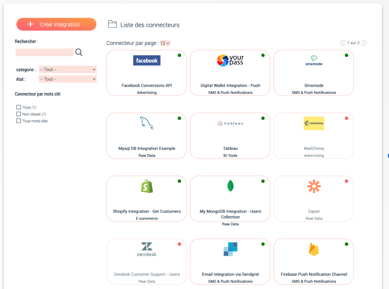This screenshot has height=289, width=389.
Task: Click the YourPass logo icon
Action: [230, 60]
